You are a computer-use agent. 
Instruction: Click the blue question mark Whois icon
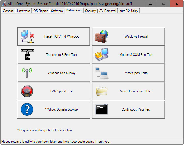pos(27,109)
